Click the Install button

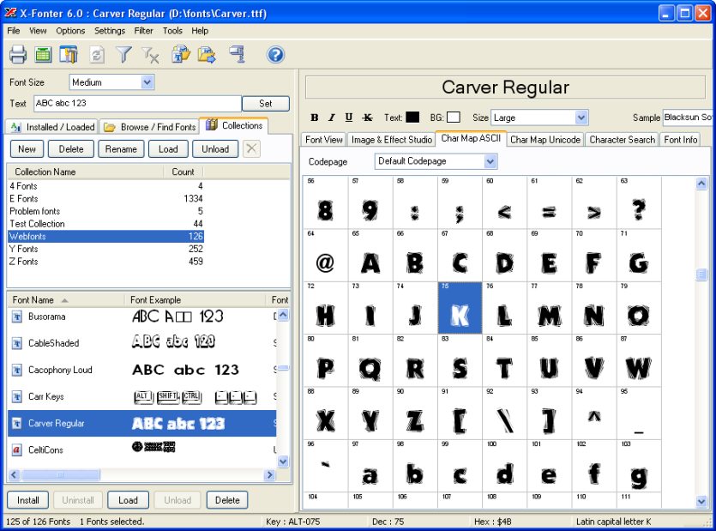coord(27,500)
